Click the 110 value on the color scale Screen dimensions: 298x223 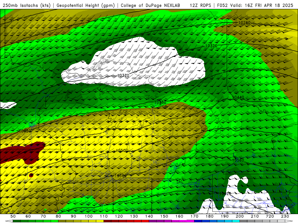(104, 216)
